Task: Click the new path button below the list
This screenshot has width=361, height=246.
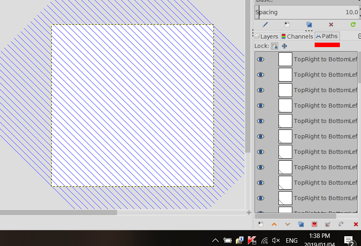Action: [x=261, y=224]
